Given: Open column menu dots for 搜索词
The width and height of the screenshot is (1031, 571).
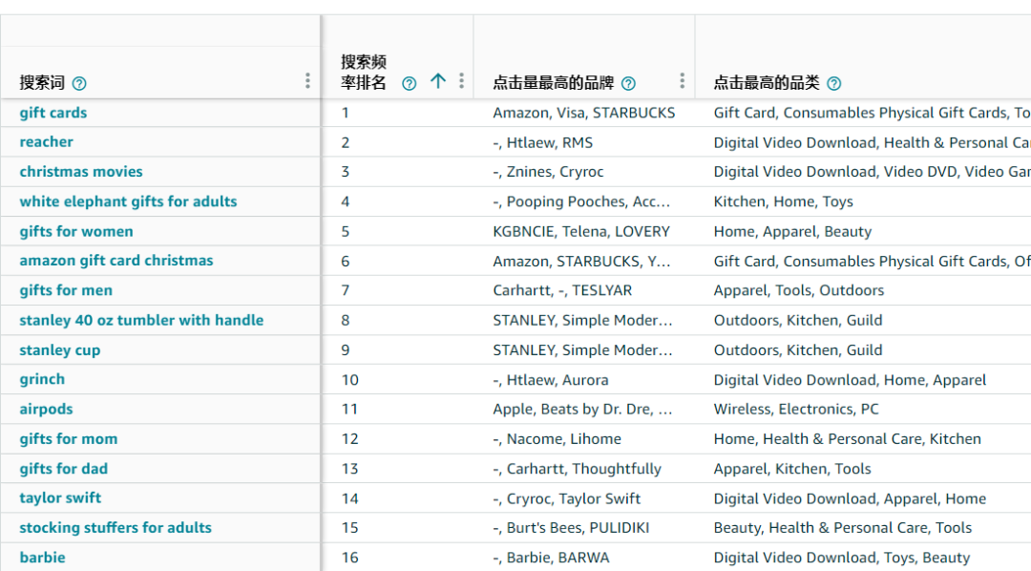Looking at the screenshot, I should pos(307,81).
